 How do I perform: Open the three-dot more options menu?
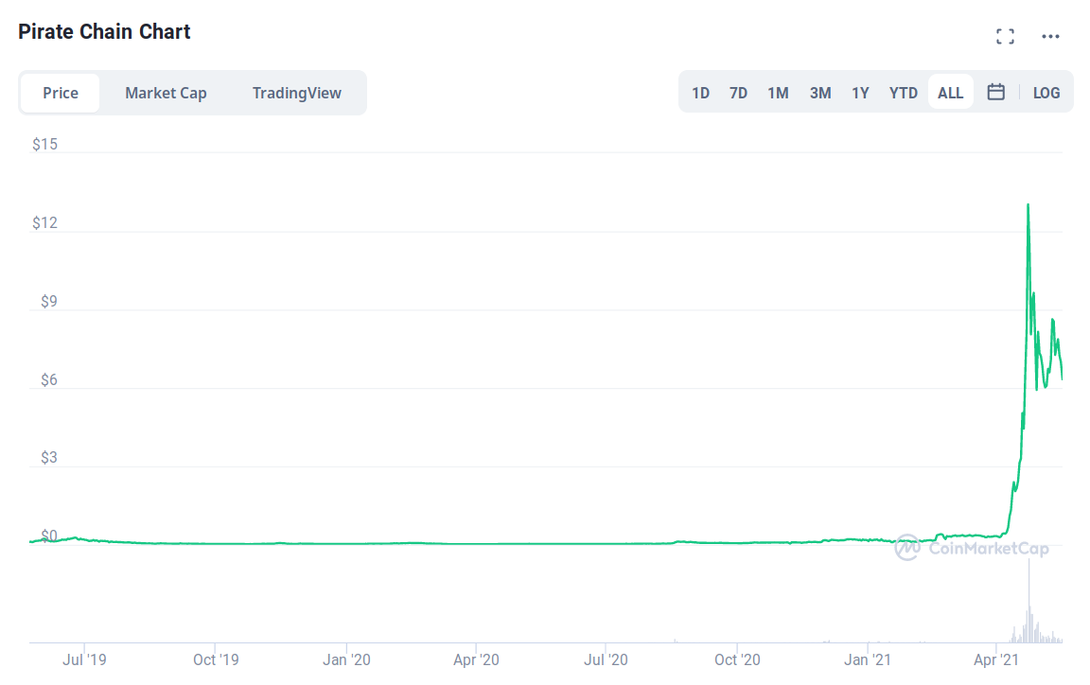click(1050, 37)
